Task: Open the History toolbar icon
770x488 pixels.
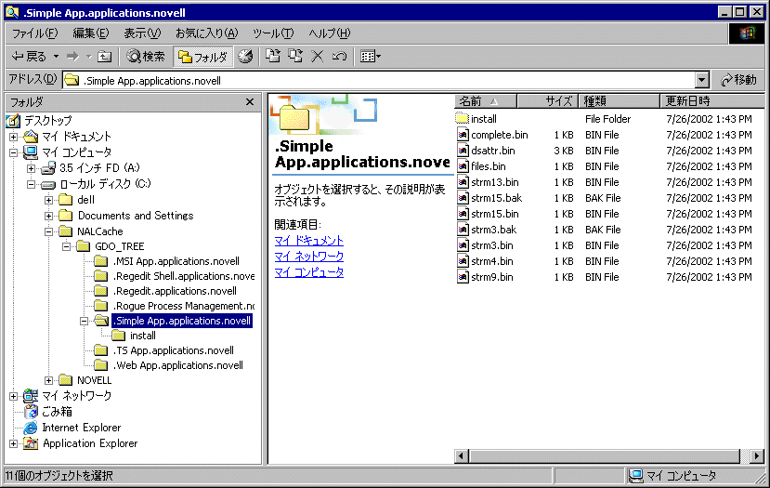Action: pos(245,57)
